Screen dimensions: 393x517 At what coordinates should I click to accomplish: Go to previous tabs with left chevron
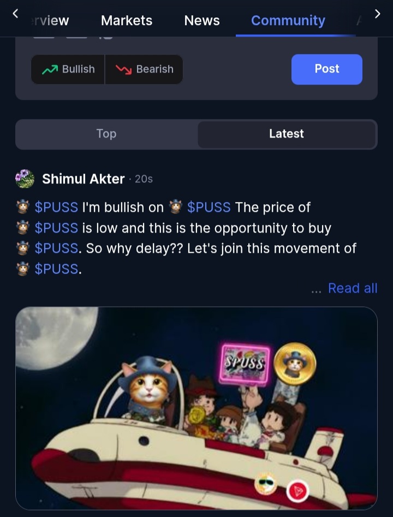click(15, 14)
